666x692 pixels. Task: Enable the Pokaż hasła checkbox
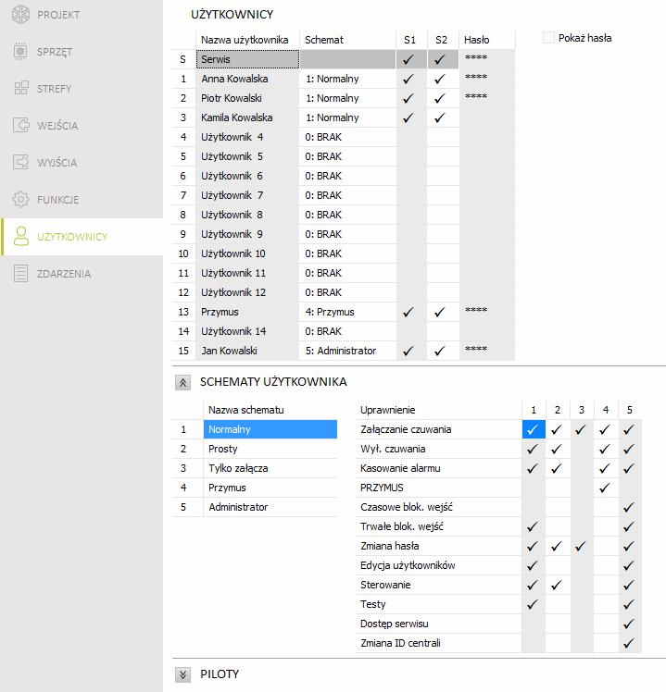pyautogui.click(x=548, y=38)
